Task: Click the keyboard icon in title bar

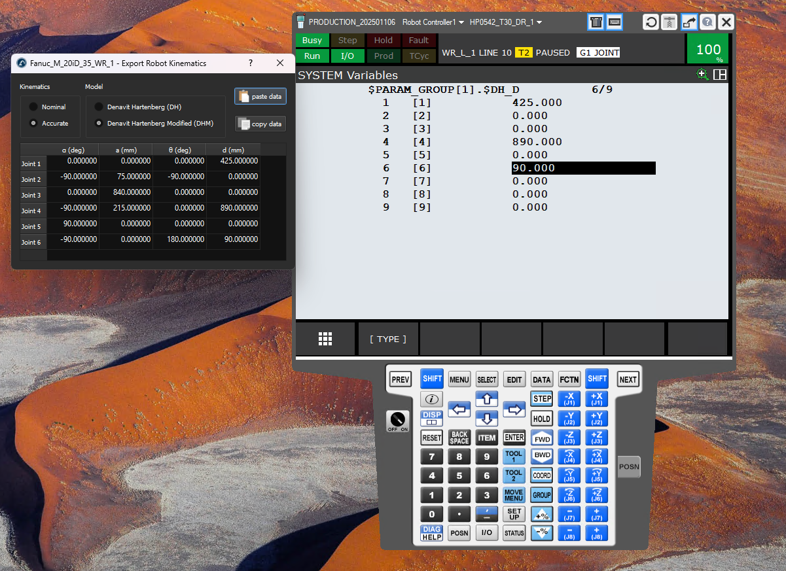Action: click(615, 22)
